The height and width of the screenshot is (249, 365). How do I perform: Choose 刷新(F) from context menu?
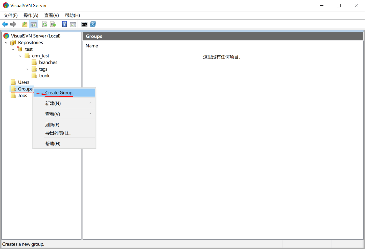click(x=64, y=125)
